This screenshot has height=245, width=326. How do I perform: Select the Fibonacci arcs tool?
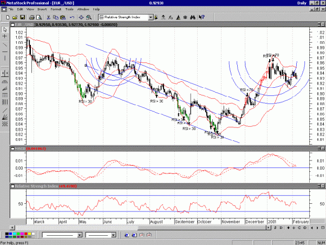5,82
